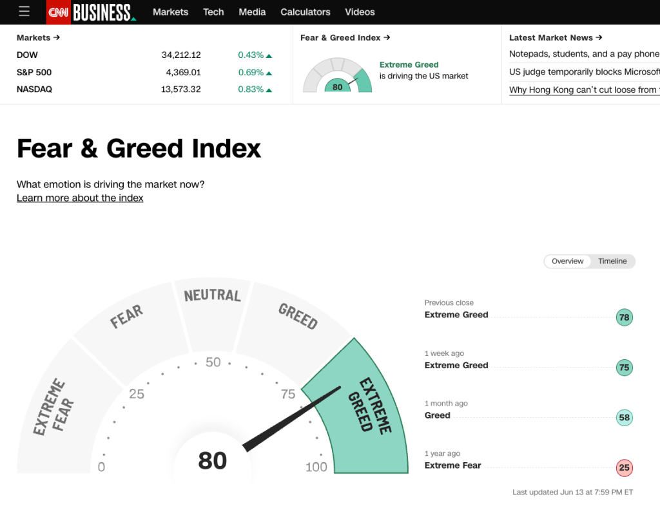Click the previous close badge showing 78
Viewport: 660px width, 515px height.
pos(624,317)
